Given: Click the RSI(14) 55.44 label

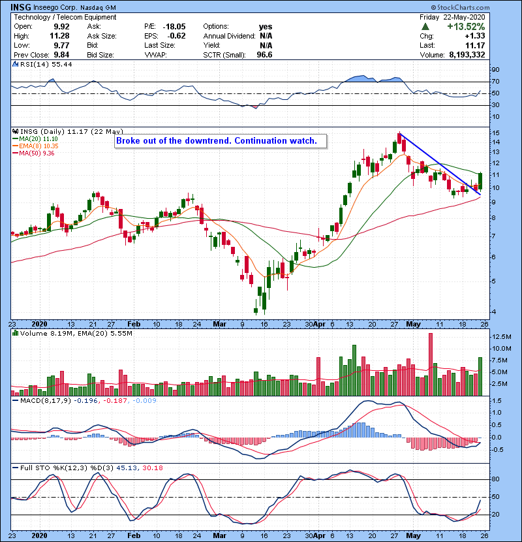Looking at the screenshot, I should pyautogui.click(x=46, y=64).
